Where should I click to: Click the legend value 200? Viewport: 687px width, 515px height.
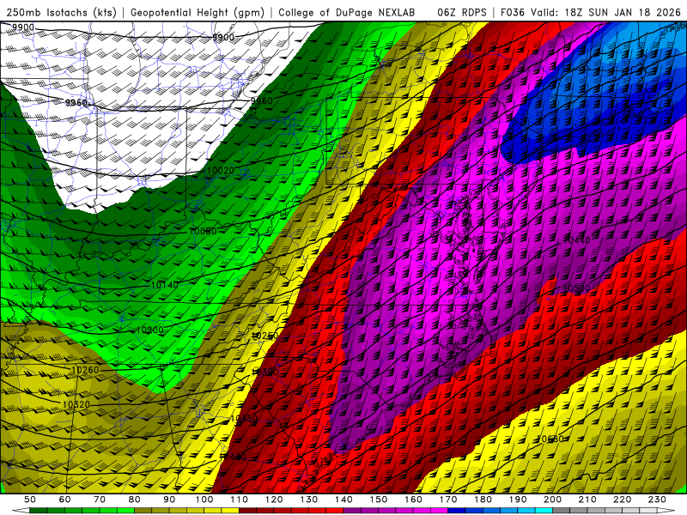[x=553, y=500]
